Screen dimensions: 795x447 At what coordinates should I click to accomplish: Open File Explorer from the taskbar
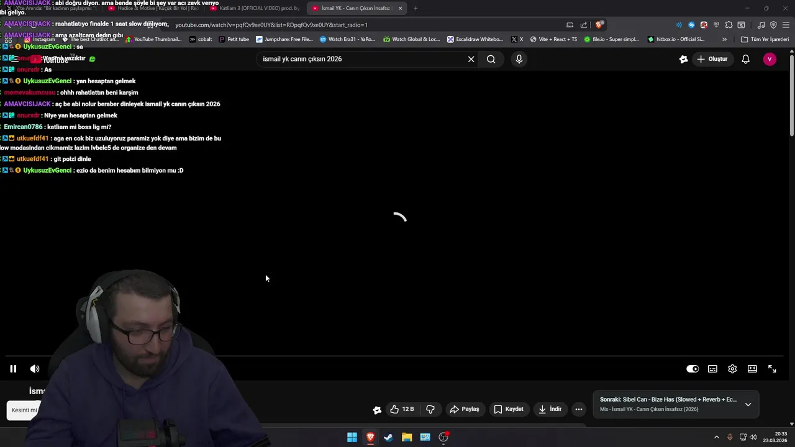point(407,437)
